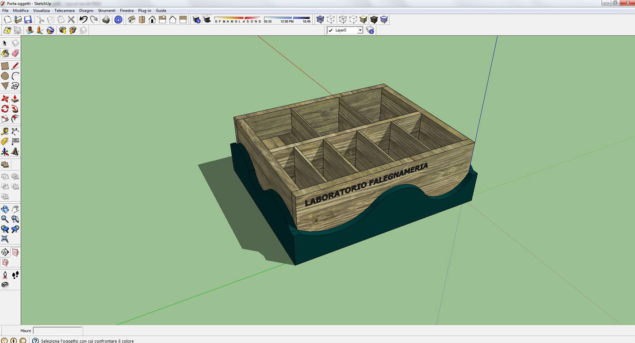Open the Telecamera menu
The width and height of the screenshot is (635, 343).
[65, 10]
